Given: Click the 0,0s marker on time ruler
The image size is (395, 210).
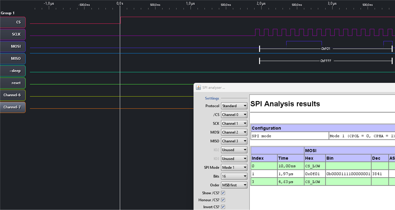Looking at the screenshot, I should 120,4.
